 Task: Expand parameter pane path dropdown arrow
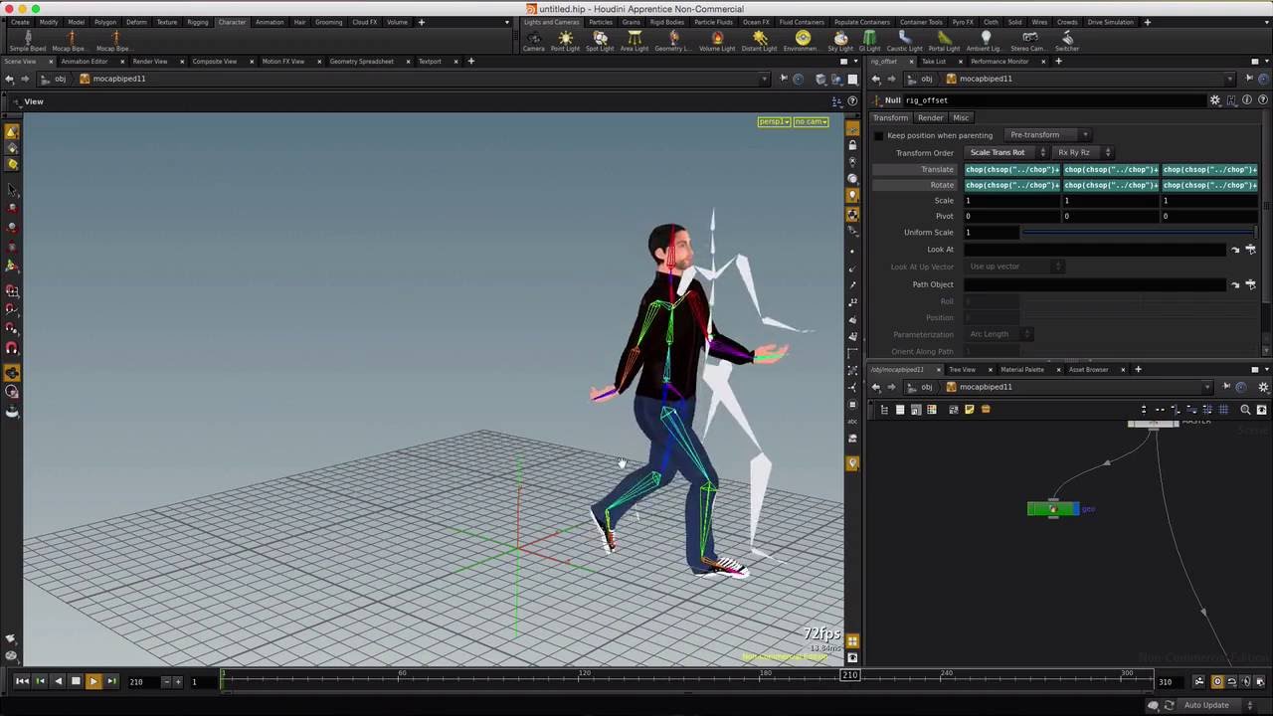click(1230, 79)
